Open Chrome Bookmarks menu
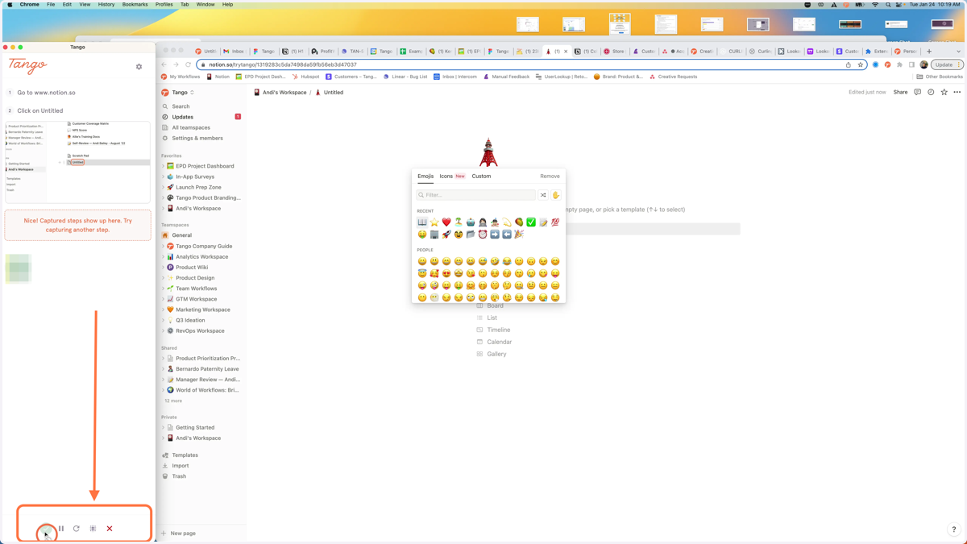The image size is (967, 544). 135,4
